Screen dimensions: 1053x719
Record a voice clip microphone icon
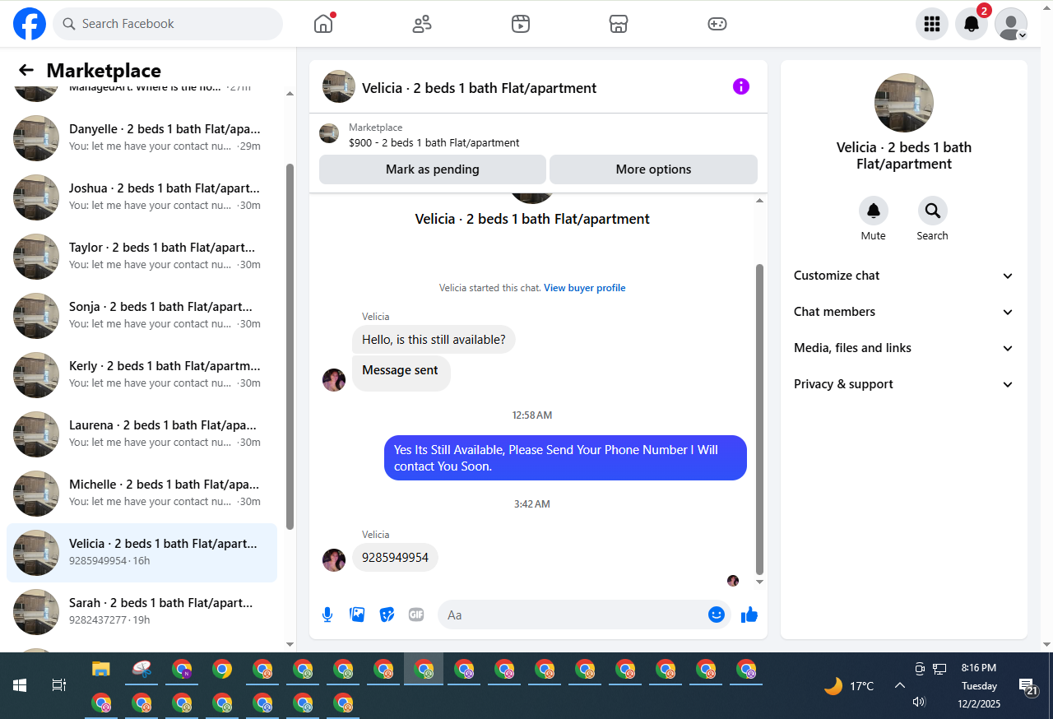(x=327, y=615)
